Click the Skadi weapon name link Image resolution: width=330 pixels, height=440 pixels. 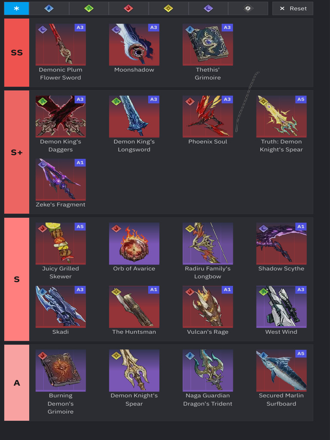[61, 332]
